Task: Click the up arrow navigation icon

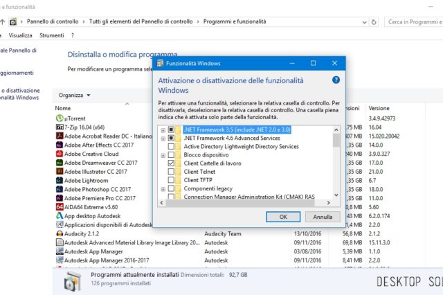Action: pos(3,21)
